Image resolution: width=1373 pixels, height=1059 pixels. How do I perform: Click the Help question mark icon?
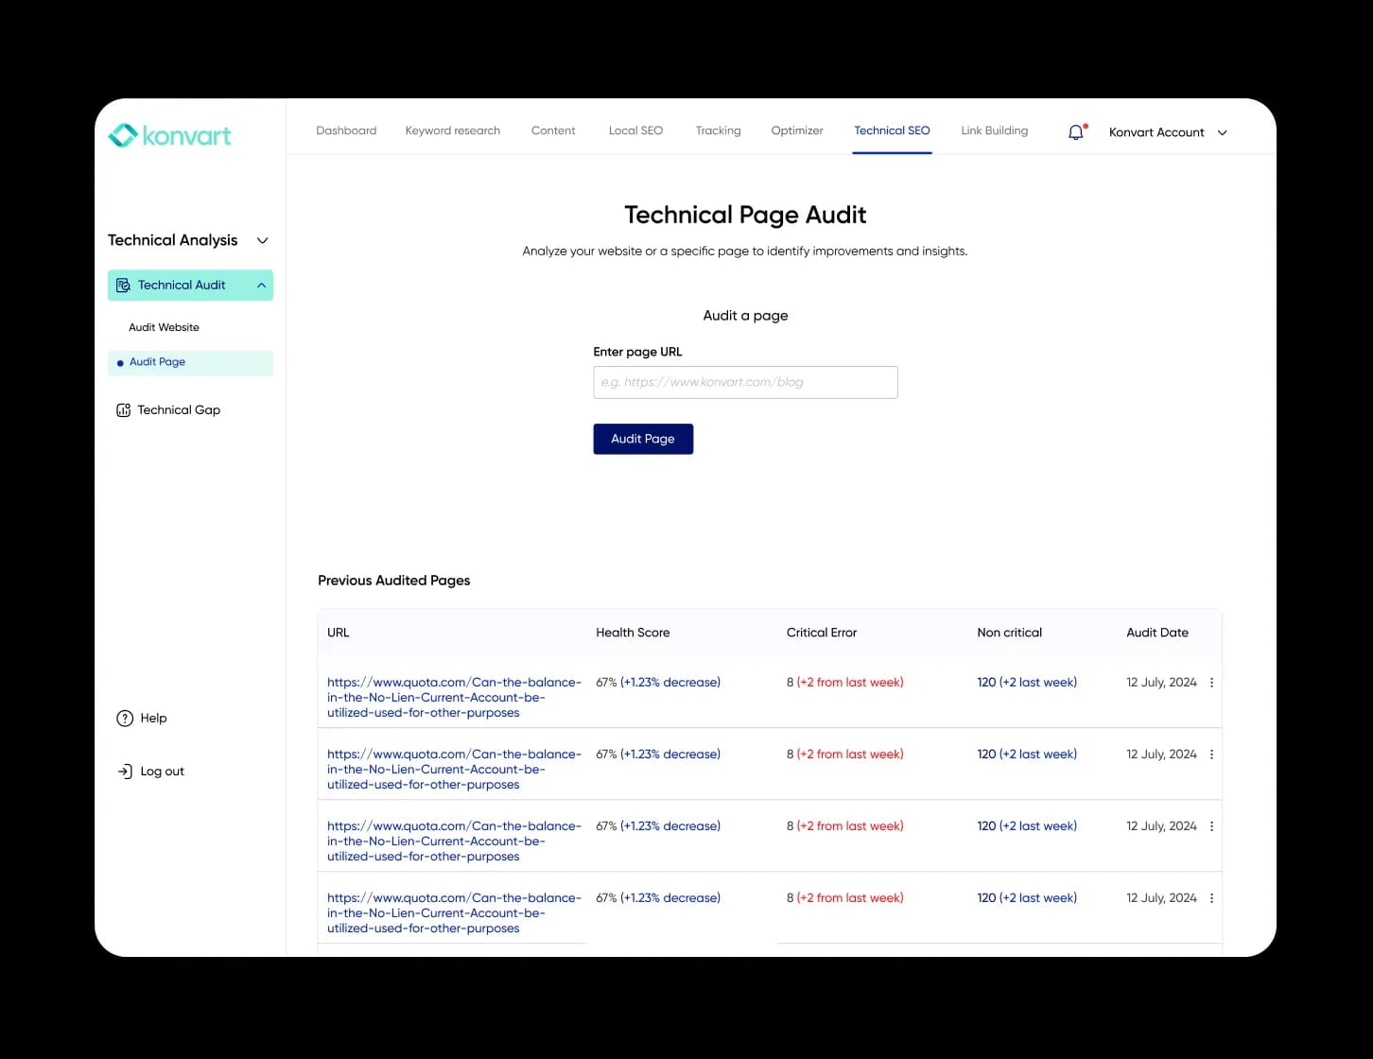pyautogui.click(x=125, y=719)
